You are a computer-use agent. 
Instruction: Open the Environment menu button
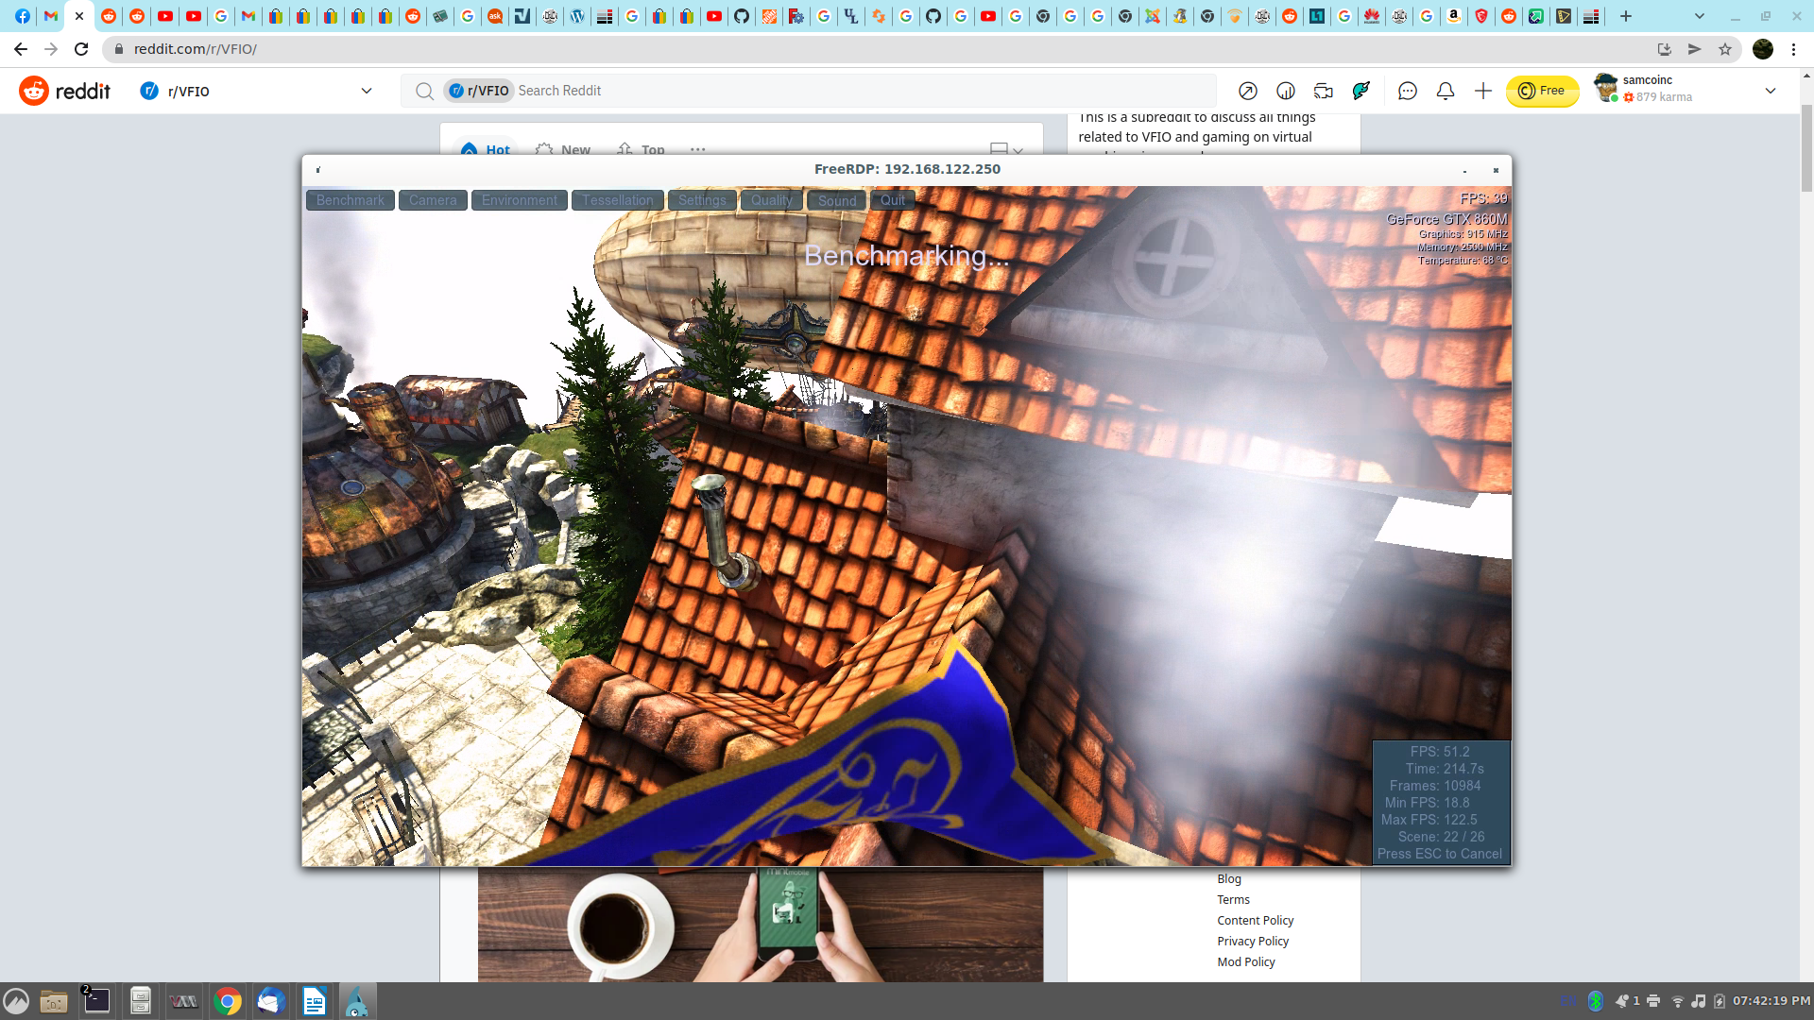coord(520,200)
